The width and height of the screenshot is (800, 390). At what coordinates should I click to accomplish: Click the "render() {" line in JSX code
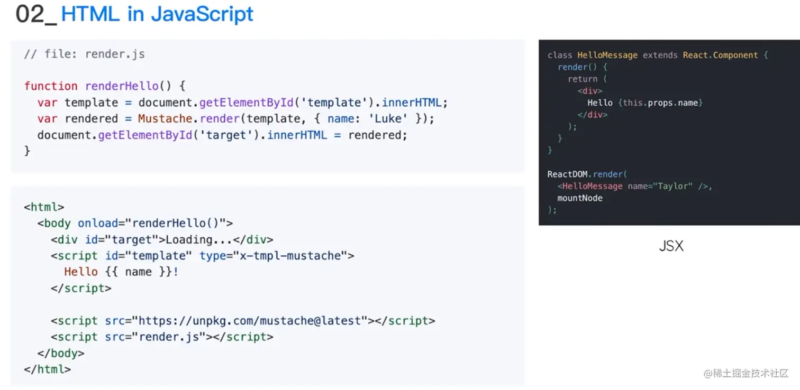[583, 67]
